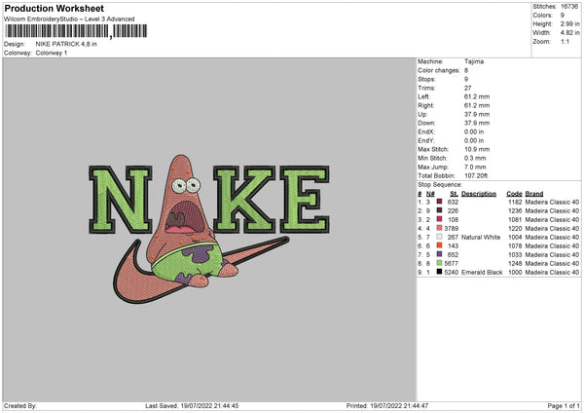Select the Trims value "27"
The image size is (584, 413).
coord(468,88)
